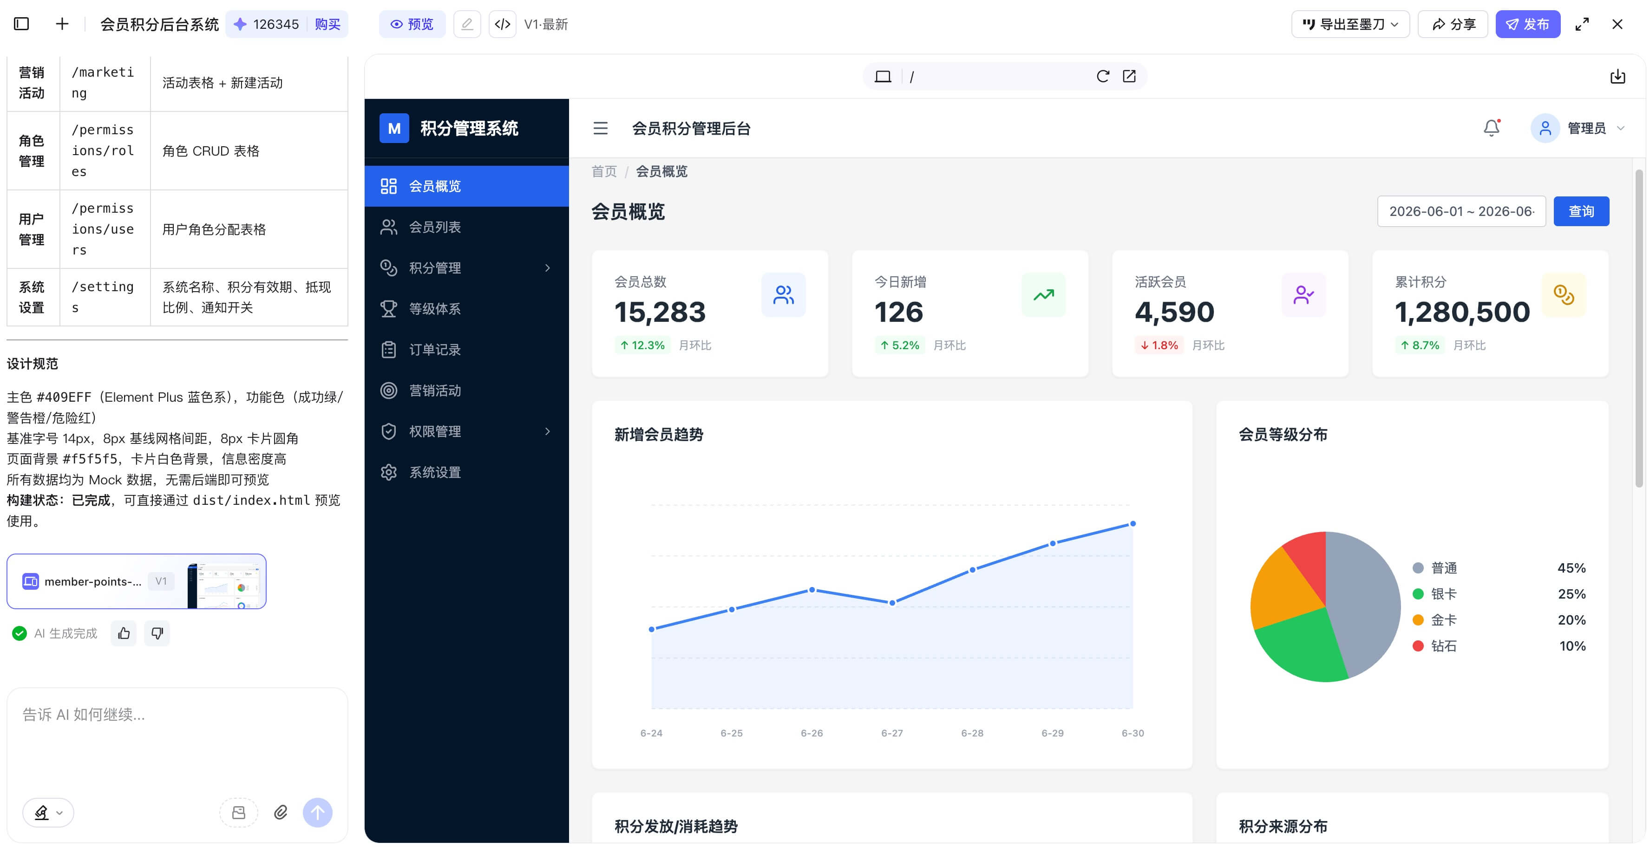Screen dimensions: 1650x847
Task: Click the 会员积分后台系统 project title
Action: point(159,24)
